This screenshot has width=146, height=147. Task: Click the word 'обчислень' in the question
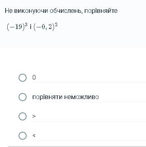click(66, 11)
